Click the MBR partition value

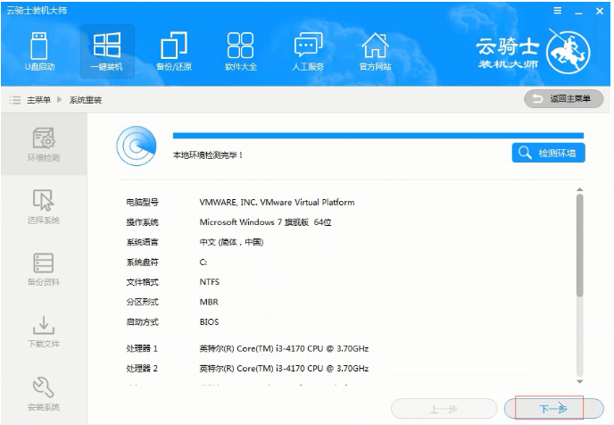[209, 302]
